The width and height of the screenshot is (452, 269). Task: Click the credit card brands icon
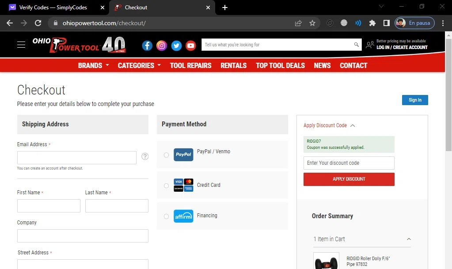[183, 185]
